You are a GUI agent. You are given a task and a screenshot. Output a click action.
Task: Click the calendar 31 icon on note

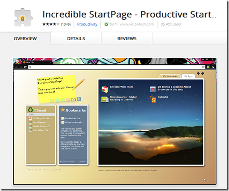tap(79, 99)
